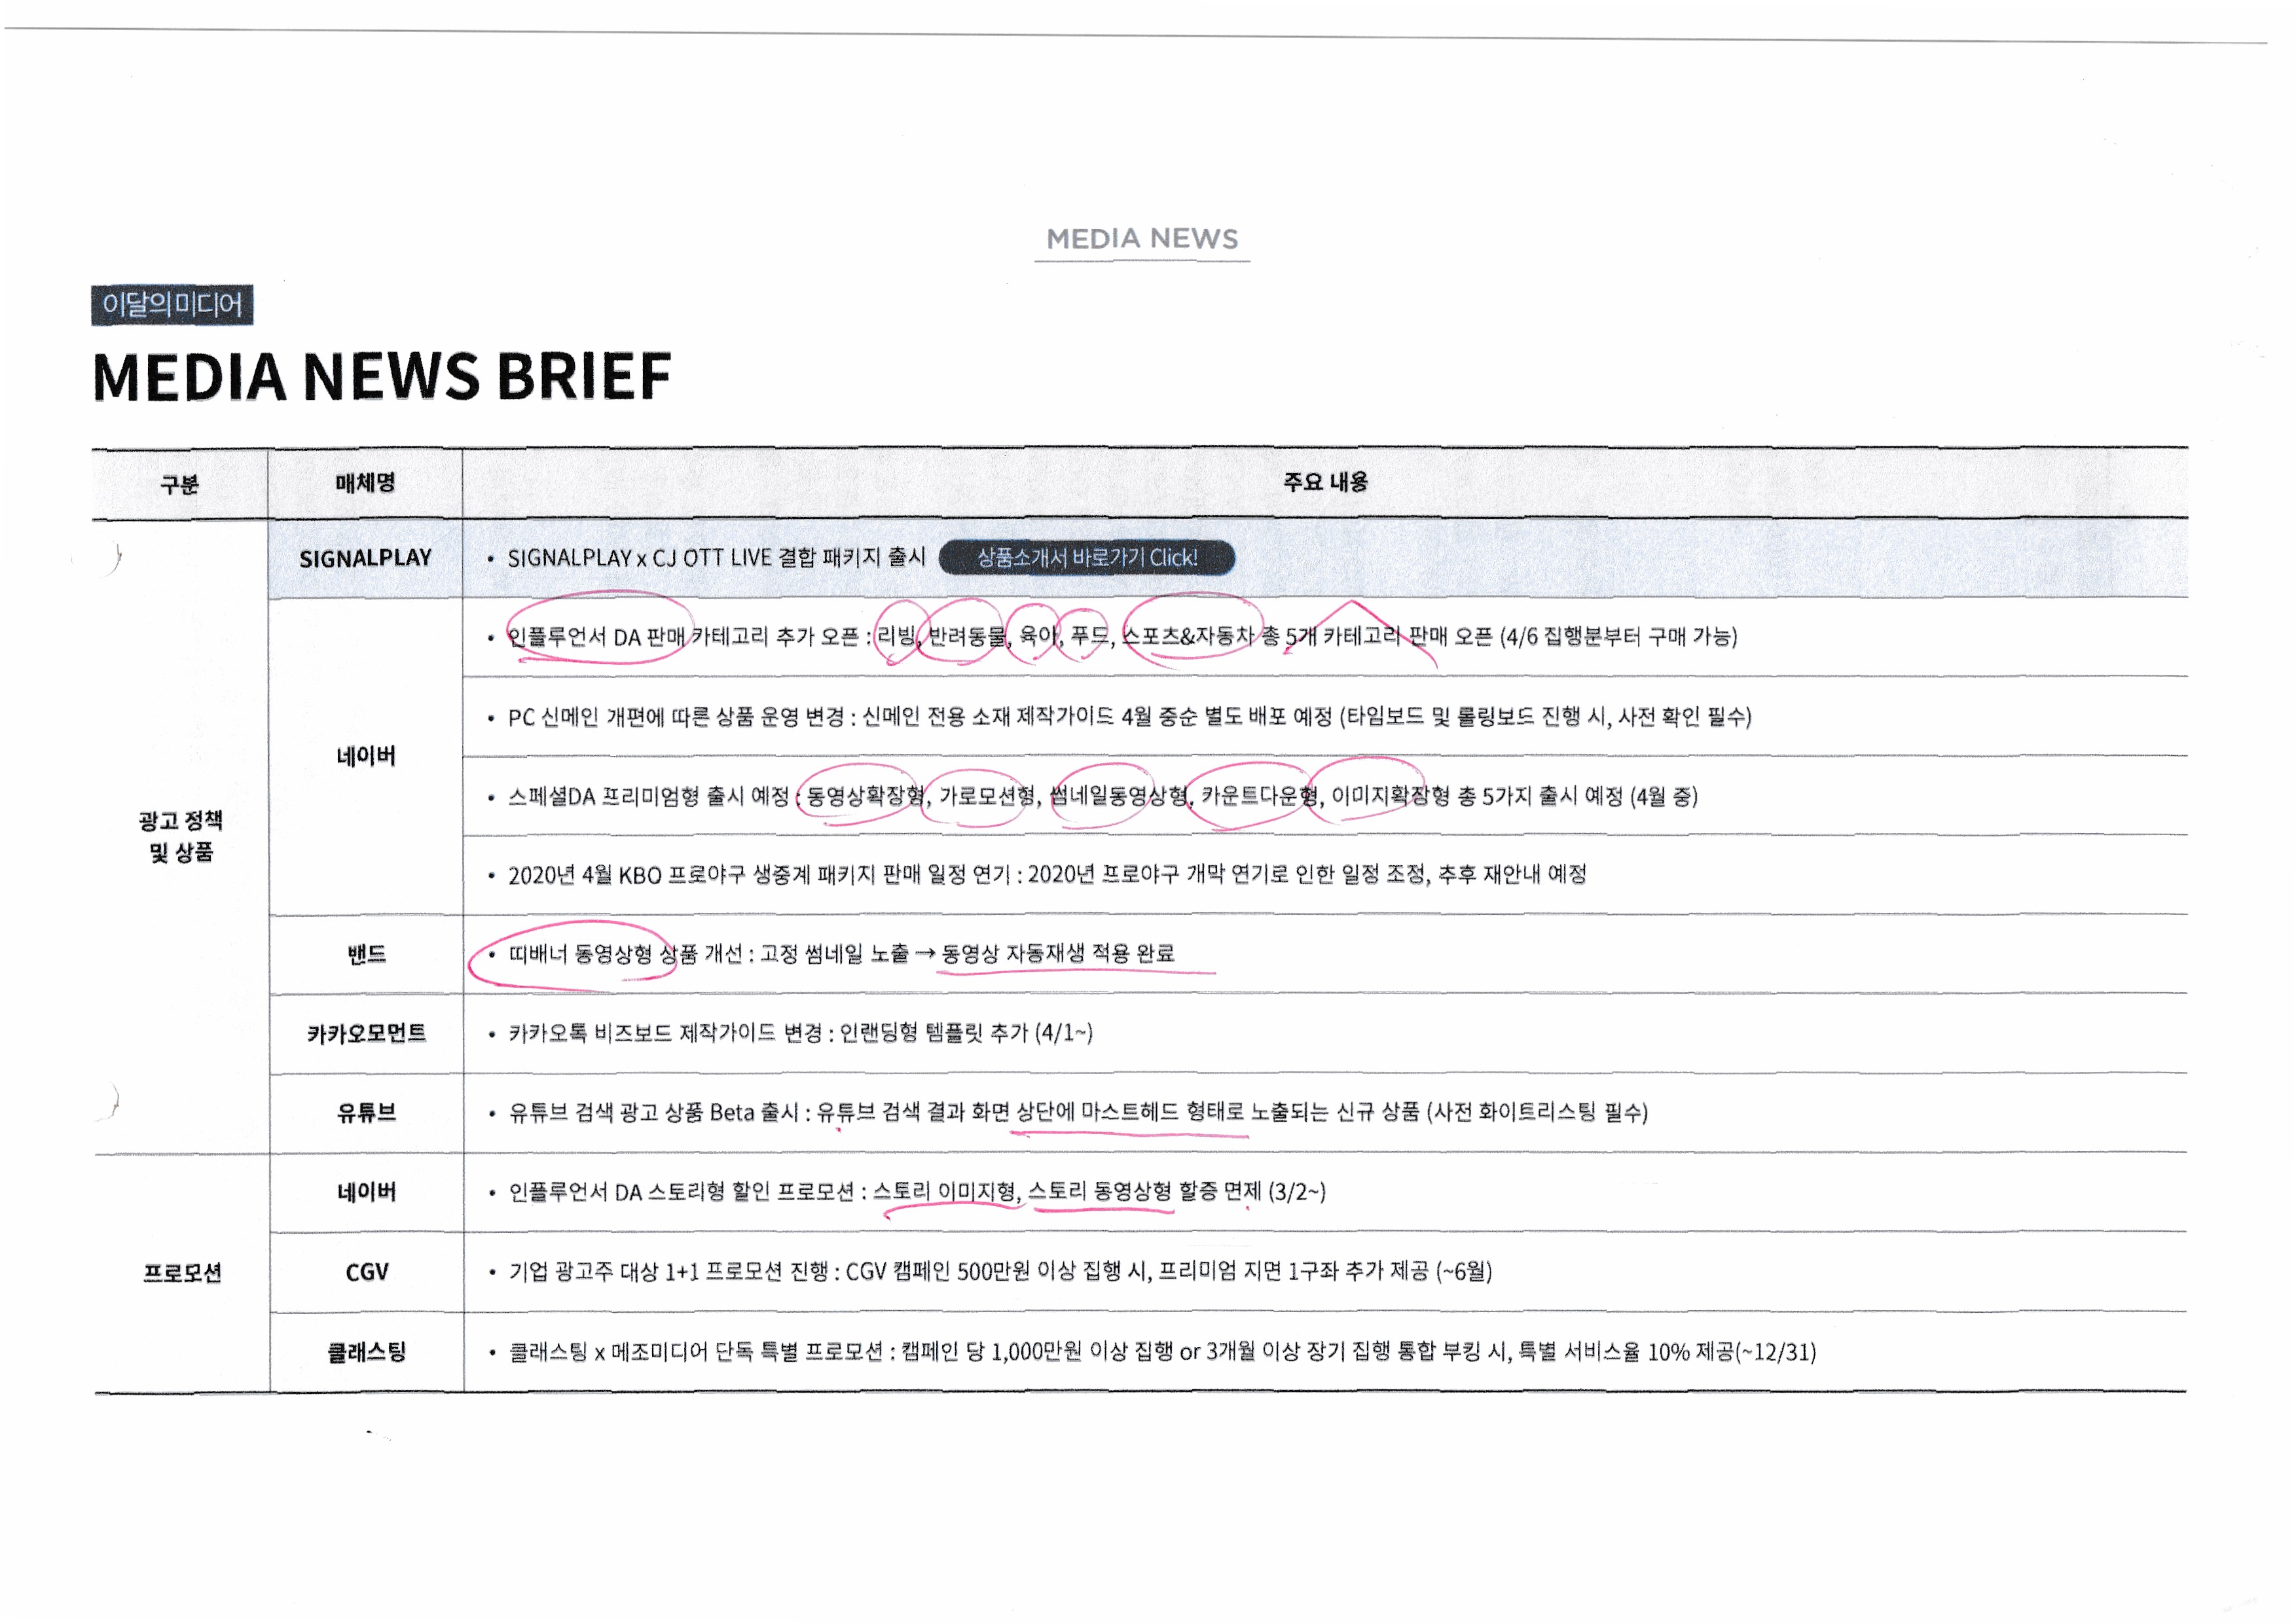Viewport: 2296px width, 1623px height.
Task: Click the 클래스팅 media name cell
Action: pos(366,1352)
